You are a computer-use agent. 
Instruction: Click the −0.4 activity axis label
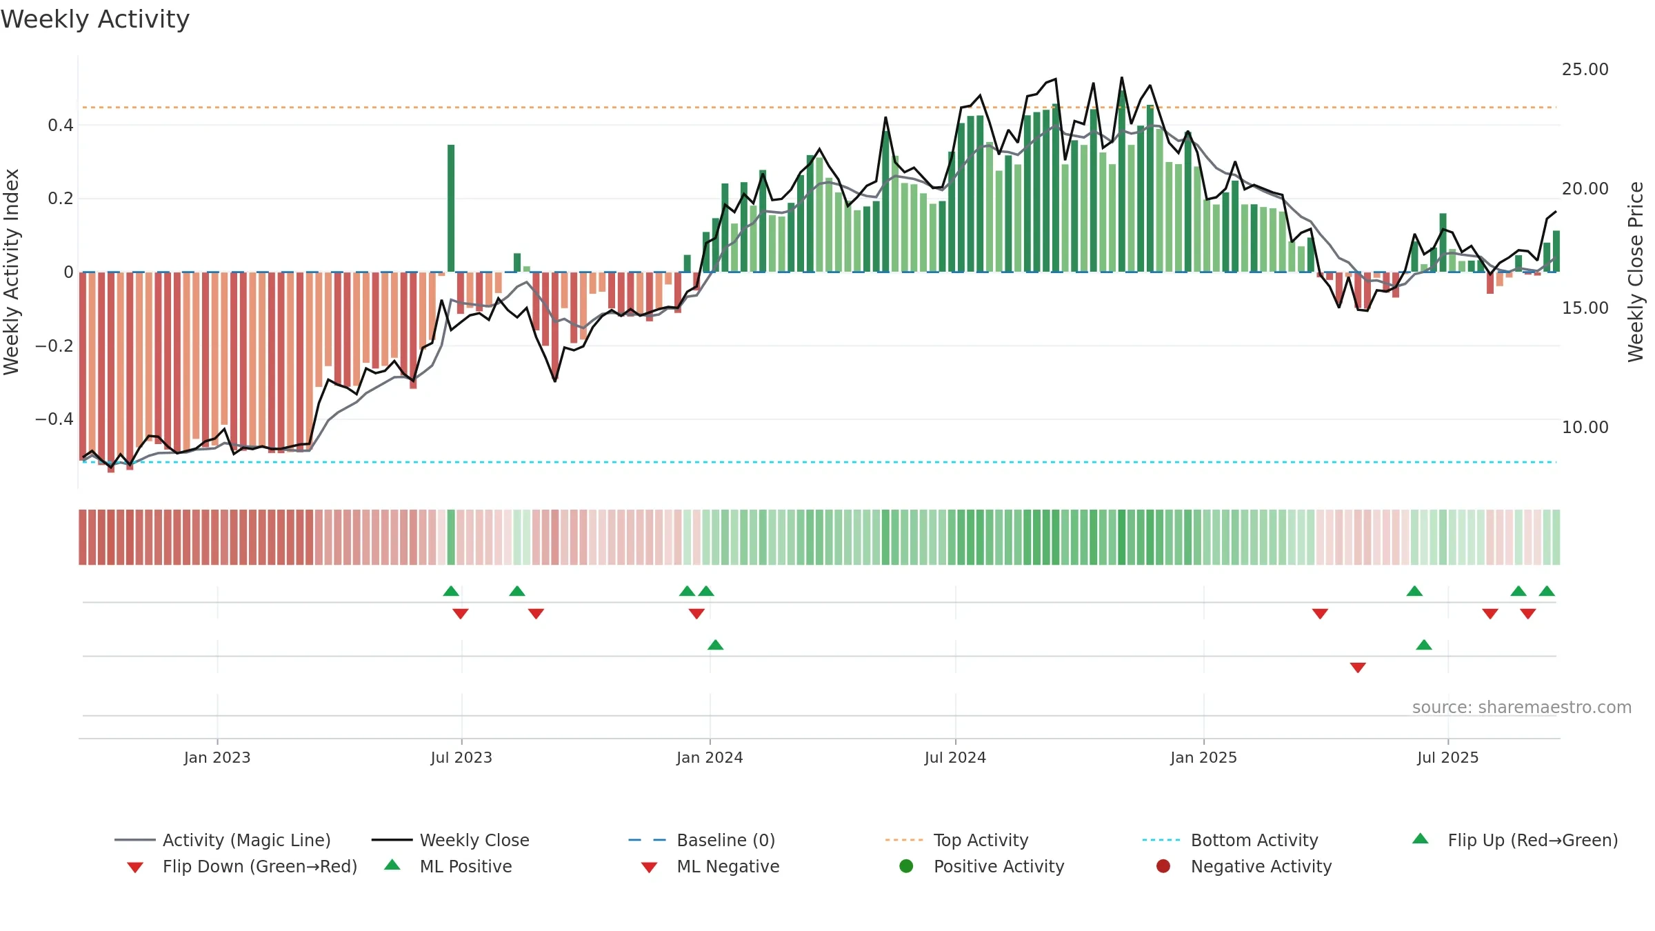pos(54,419)
